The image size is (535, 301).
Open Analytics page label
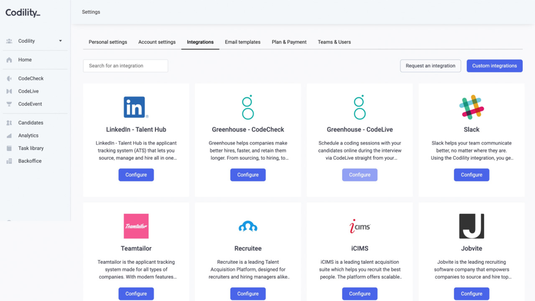pos(28,135)
